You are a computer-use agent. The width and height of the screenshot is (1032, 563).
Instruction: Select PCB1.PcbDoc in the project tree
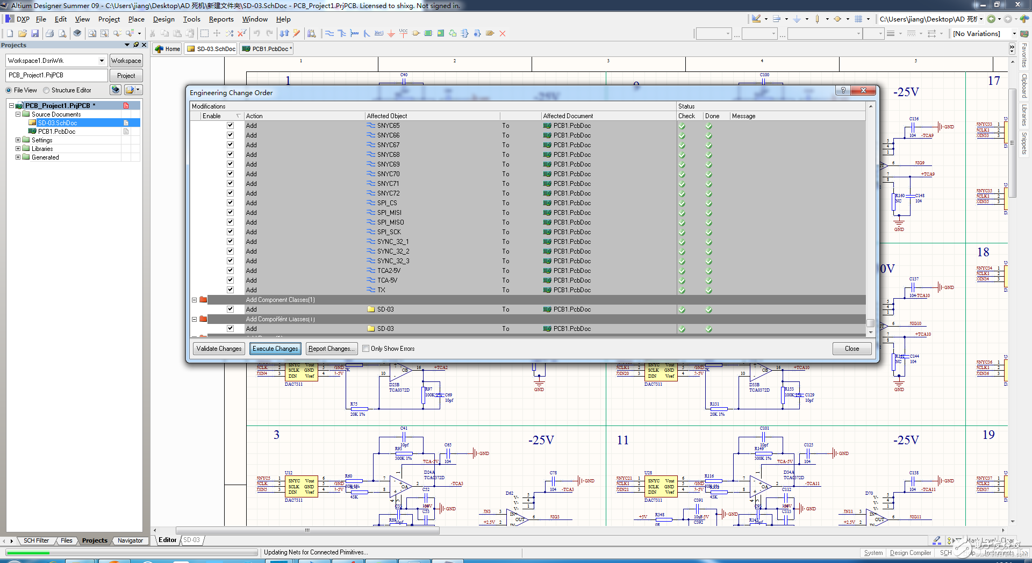[x=56, y=132]
